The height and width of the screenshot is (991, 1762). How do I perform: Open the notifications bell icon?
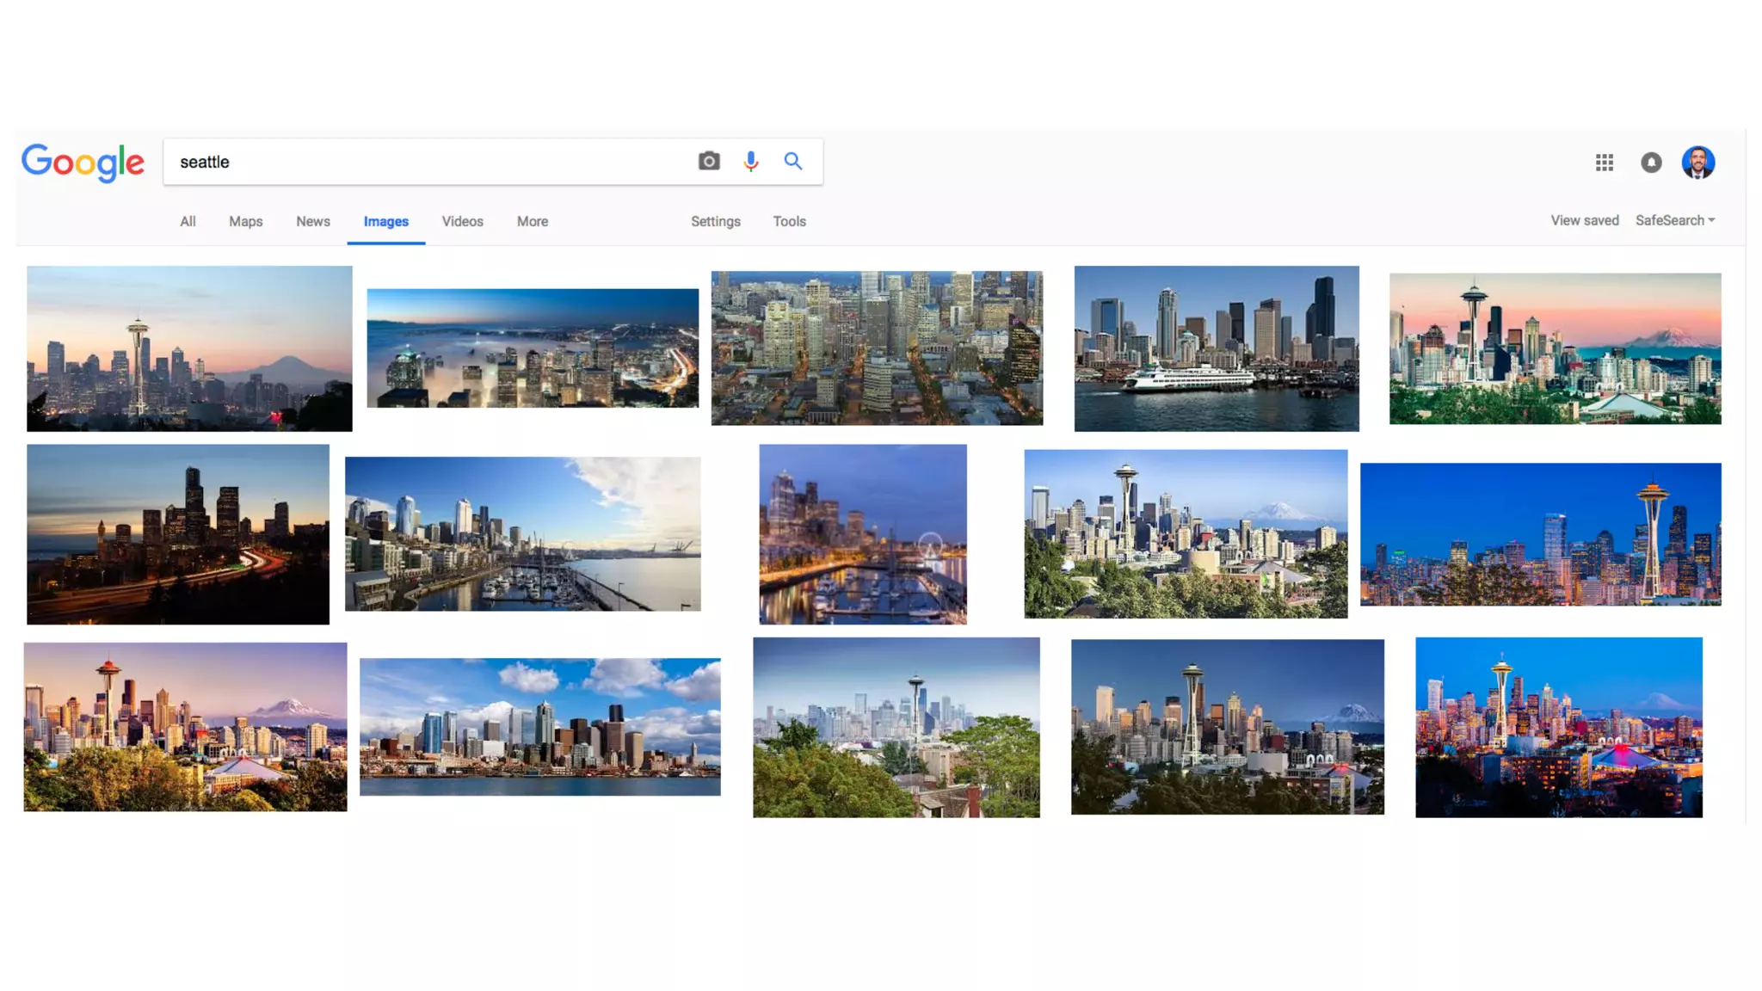tap(1651, 163)
